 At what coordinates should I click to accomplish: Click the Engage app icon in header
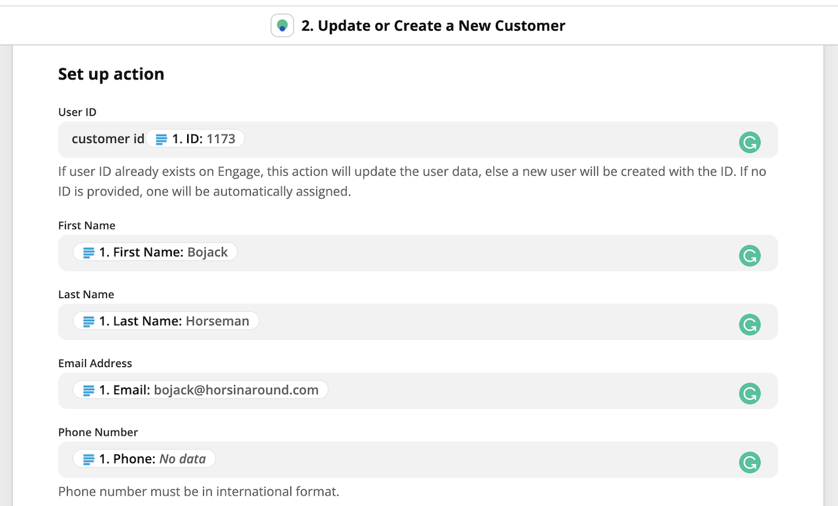(x=282, y=26)
